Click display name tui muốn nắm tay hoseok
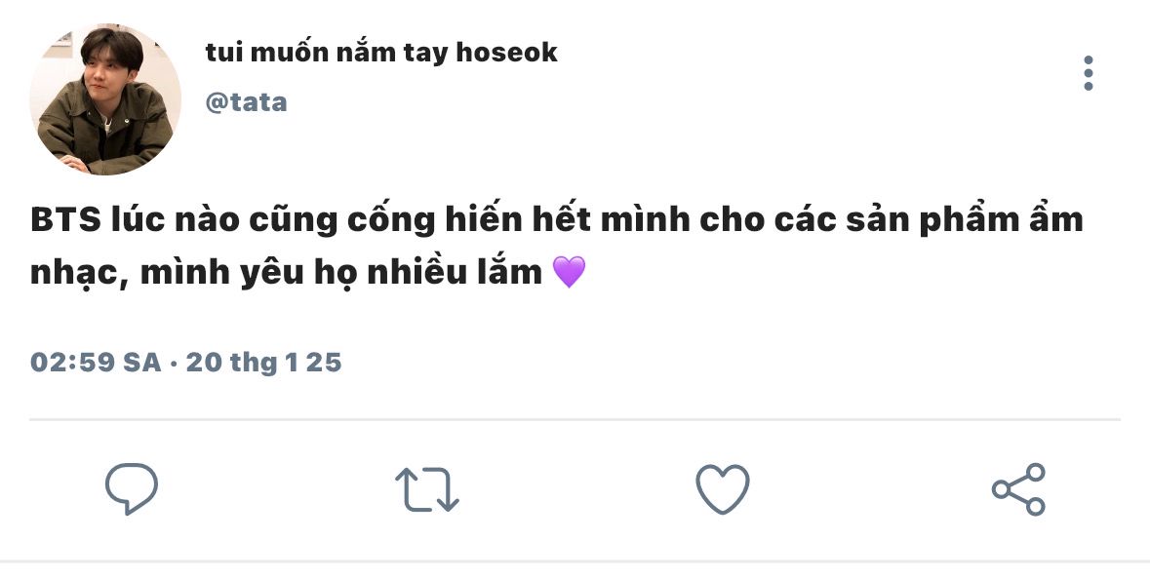Image resolution: width=1150 pixels, height=579 pixels. coord(381,53)
